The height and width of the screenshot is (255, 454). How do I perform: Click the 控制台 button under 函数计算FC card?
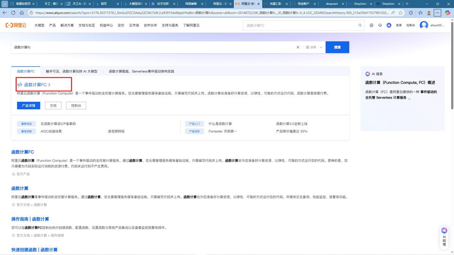pyautogui.click(x=76, y=106)
